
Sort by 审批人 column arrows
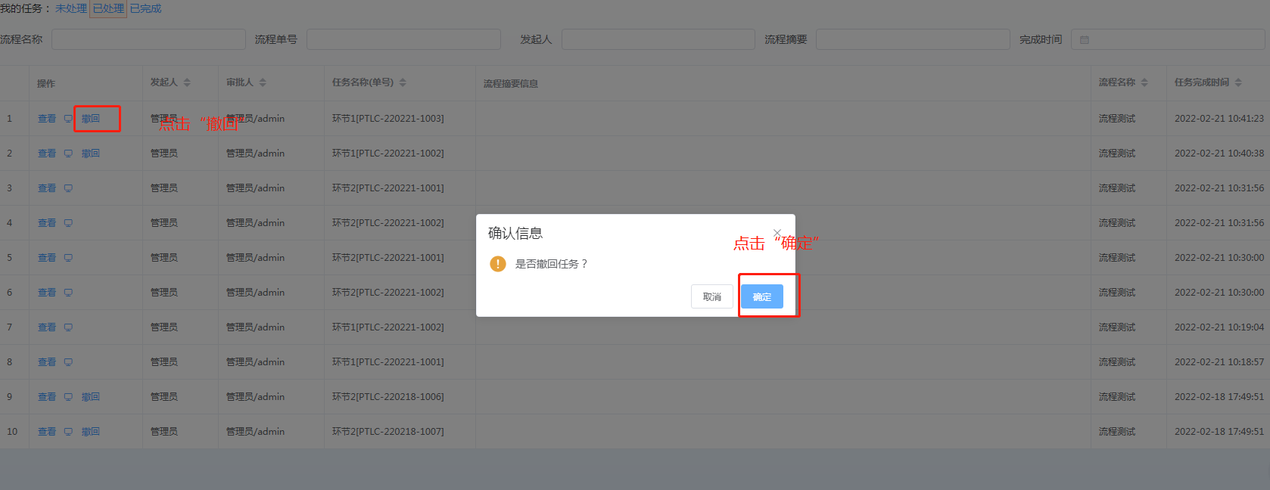click(x=263, y=82)
